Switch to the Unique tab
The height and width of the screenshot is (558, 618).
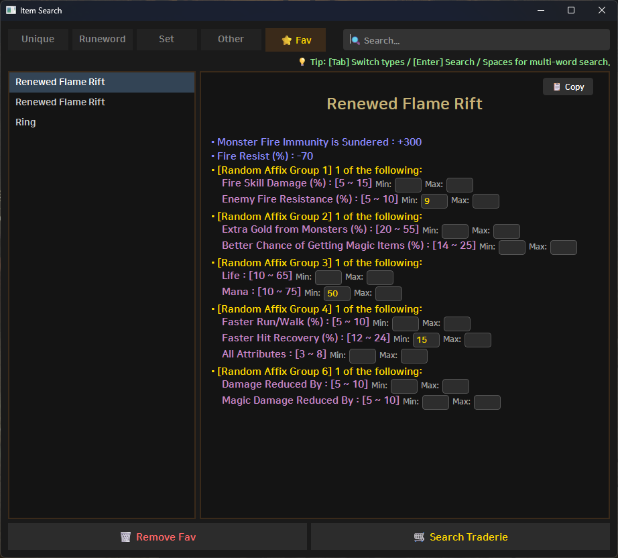tap(38, 40)
